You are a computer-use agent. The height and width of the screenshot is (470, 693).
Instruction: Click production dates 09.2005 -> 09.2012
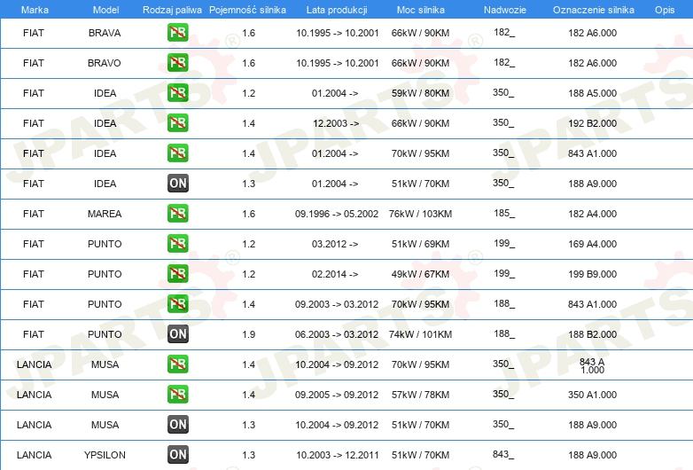click(x=337, y=395)
